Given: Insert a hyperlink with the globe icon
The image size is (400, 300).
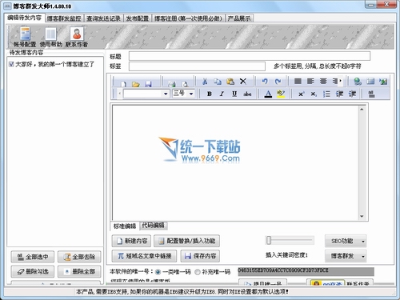Looking at the screenshot, I should tap(358, 82).
